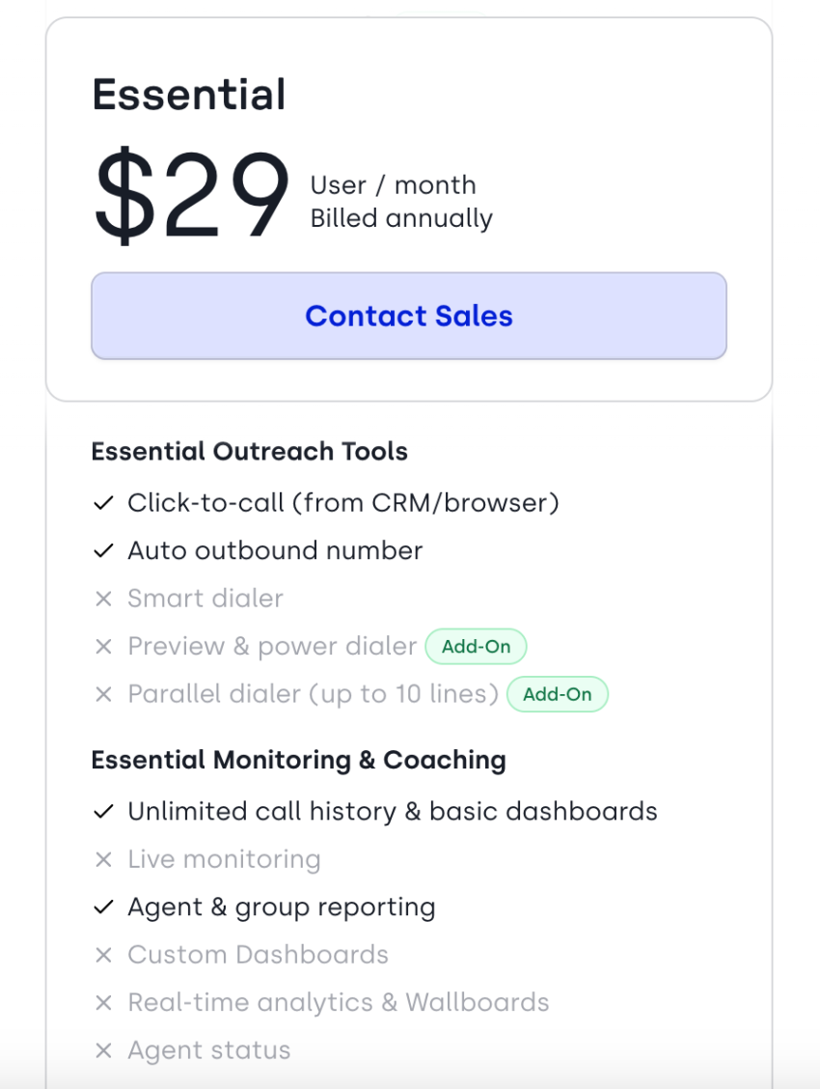Select the Essential Monitoring & Coaching heading
This screenshot has width=820, height=1089.
(x=299, y=760)
